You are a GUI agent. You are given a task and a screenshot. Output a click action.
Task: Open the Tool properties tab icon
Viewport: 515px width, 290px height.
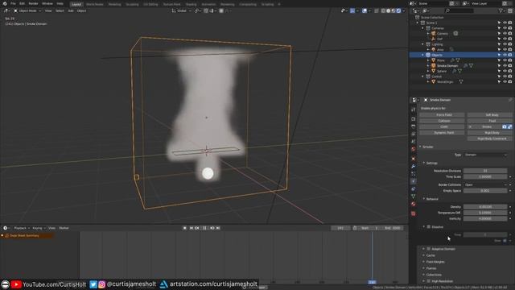(414, 110)
